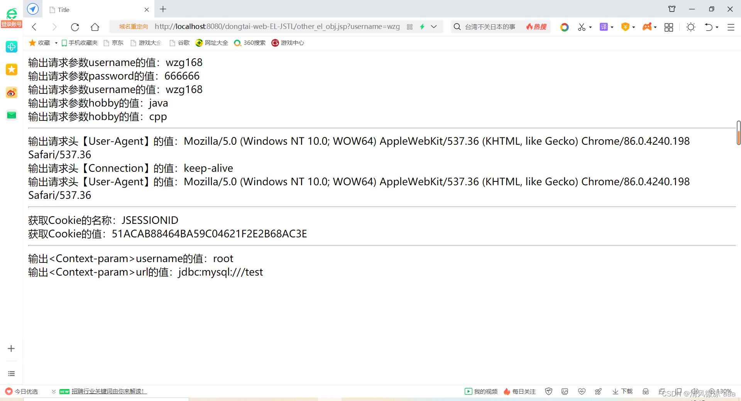Click the teal flower sidebar app icon
Viewport: 741px width, 401px height.
[12, 47]
